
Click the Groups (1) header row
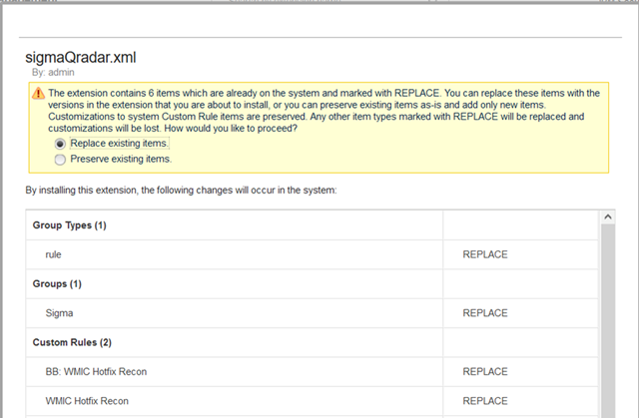point(313,283)
